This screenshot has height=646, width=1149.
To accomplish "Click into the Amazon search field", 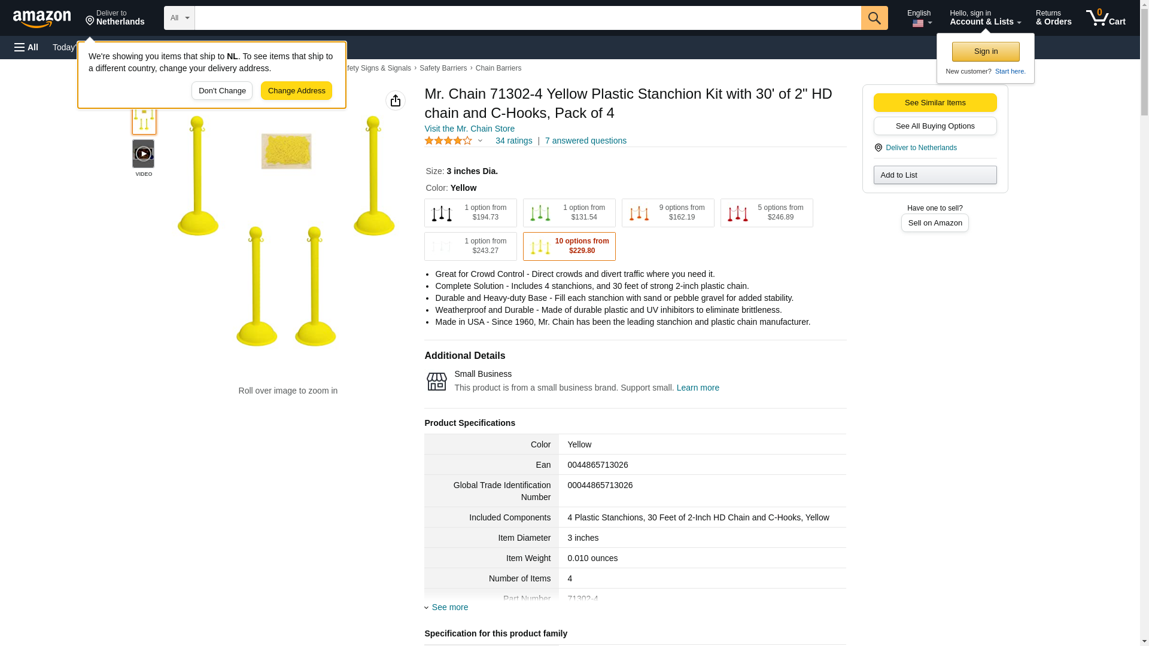I will point(527,18).
